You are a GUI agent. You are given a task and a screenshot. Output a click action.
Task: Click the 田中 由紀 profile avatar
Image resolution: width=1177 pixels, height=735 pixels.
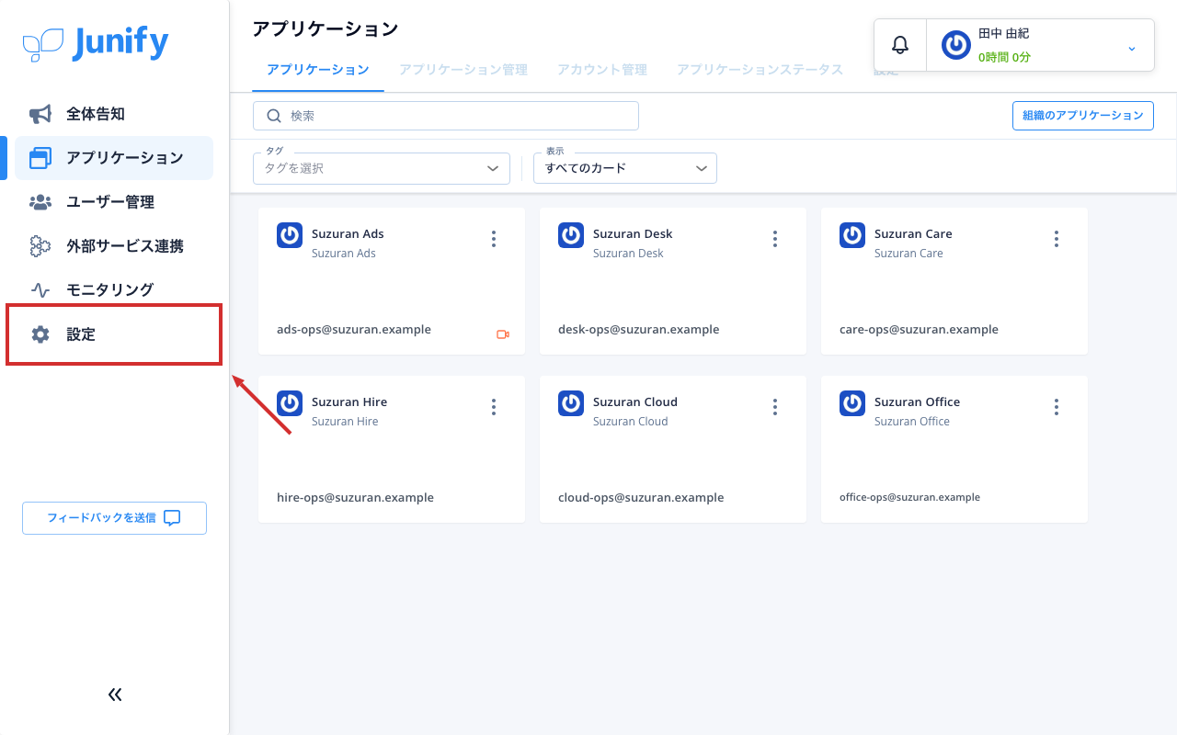[956, 45]
